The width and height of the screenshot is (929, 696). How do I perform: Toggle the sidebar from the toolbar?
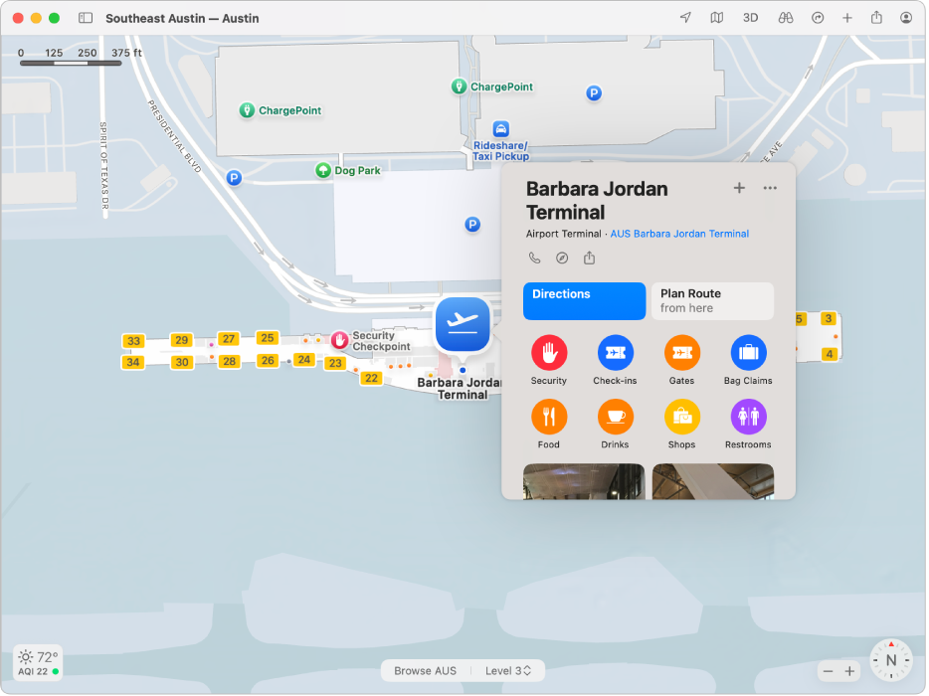86,18
